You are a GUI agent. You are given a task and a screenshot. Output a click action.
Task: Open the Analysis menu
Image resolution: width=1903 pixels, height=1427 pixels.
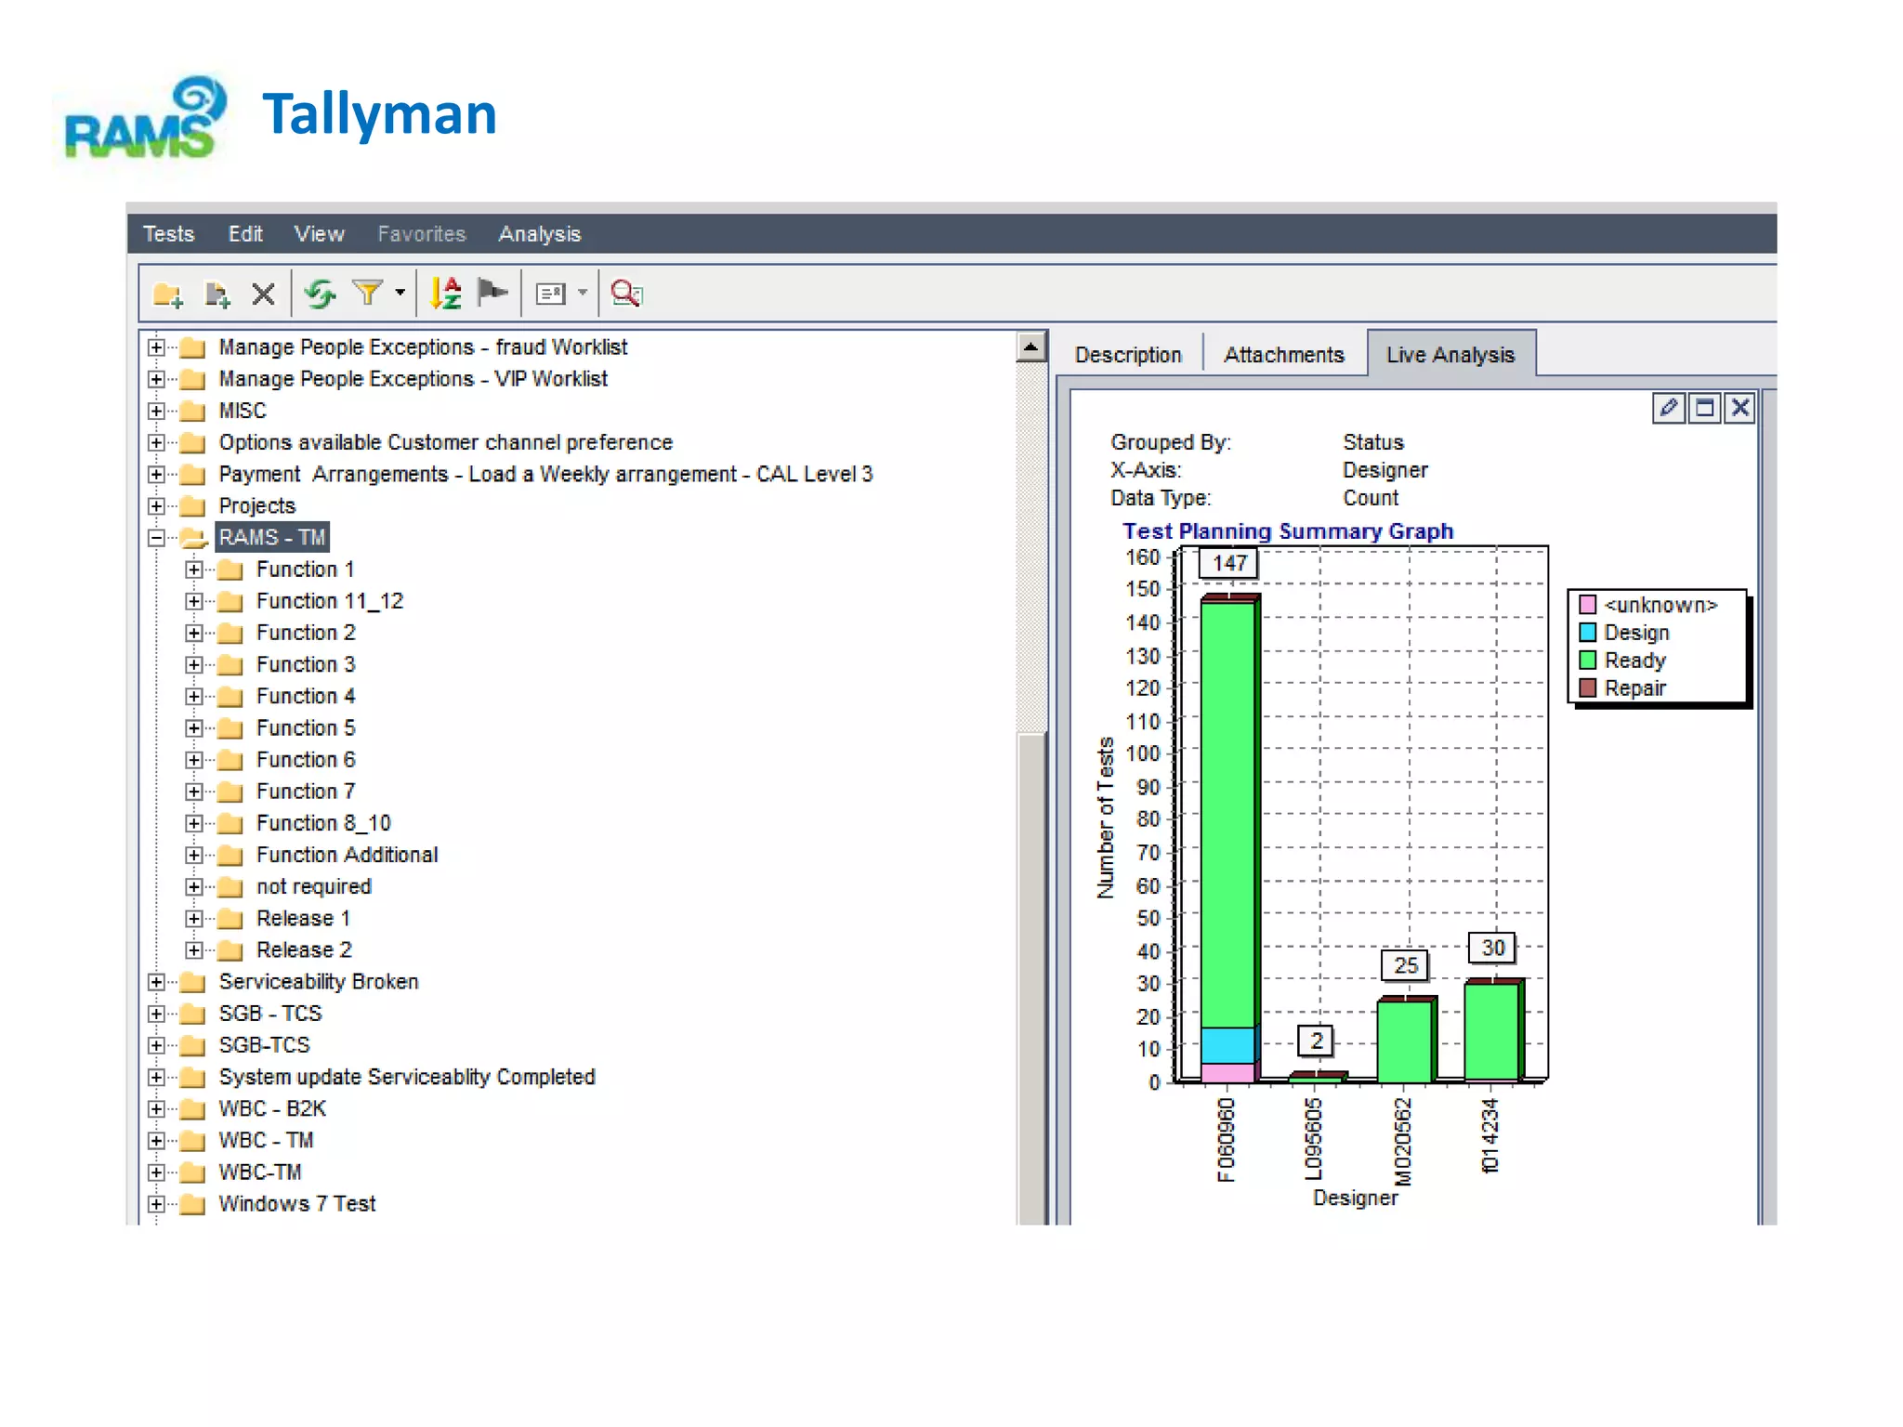tap(539, 234)
